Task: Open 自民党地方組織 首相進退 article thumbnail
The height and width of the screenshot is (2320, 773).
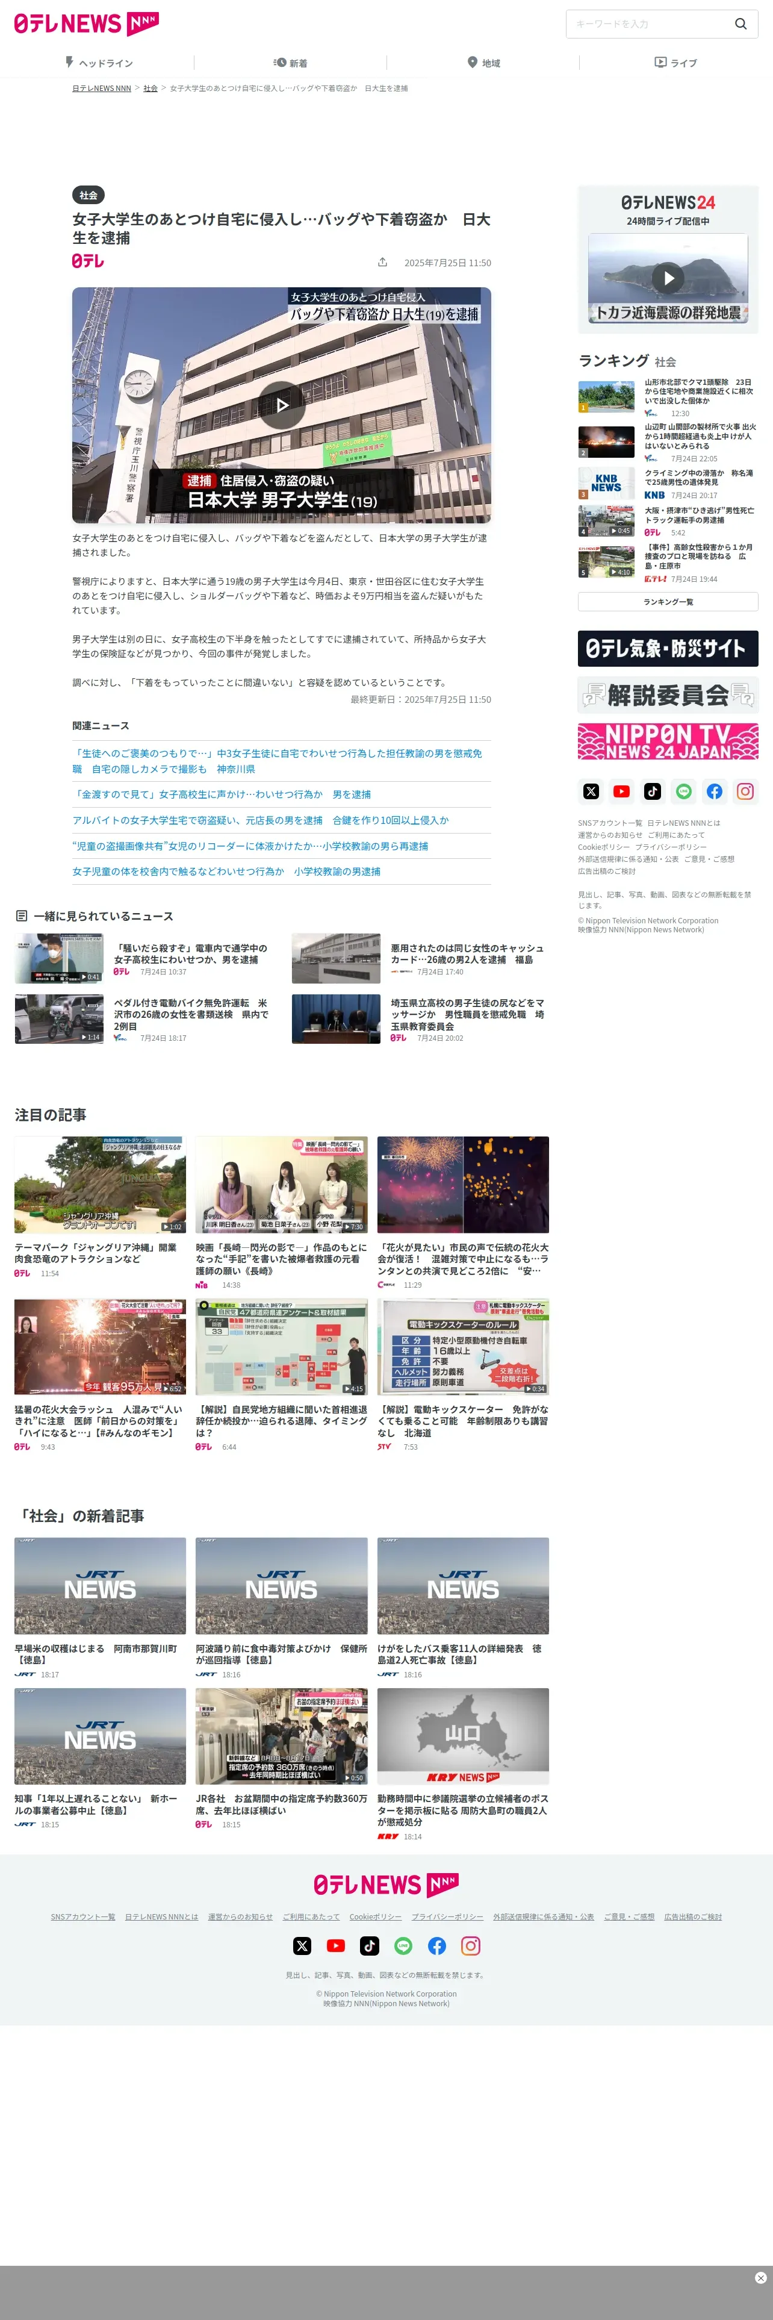Action: [282, 1347]
